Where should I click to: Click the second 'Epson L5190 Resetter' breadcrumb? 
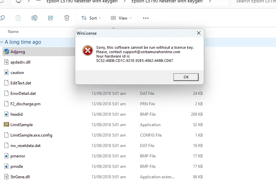coord(167,1)
